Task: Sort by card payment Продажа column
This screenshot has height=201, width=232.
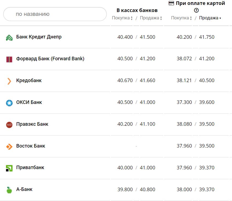Action: click(x=210, y=18)
